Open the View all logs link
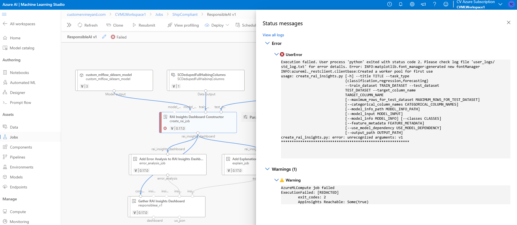 (x=273, y=35)
